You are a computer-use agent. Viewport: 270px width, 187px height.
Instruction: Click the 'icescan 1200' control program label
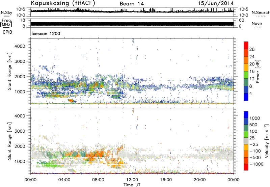(46, 33)
